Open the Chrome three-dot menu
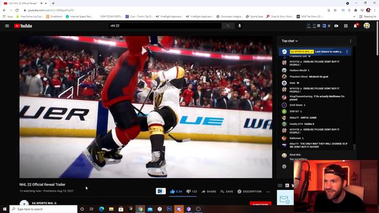 click(x=375, y=10)
